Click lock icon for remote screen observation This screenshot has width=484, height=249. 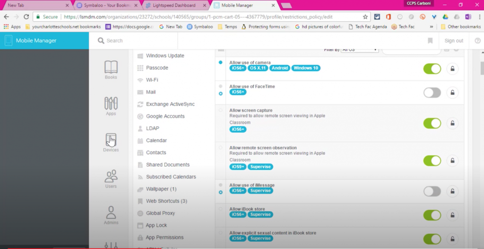[x=452, y=160]
